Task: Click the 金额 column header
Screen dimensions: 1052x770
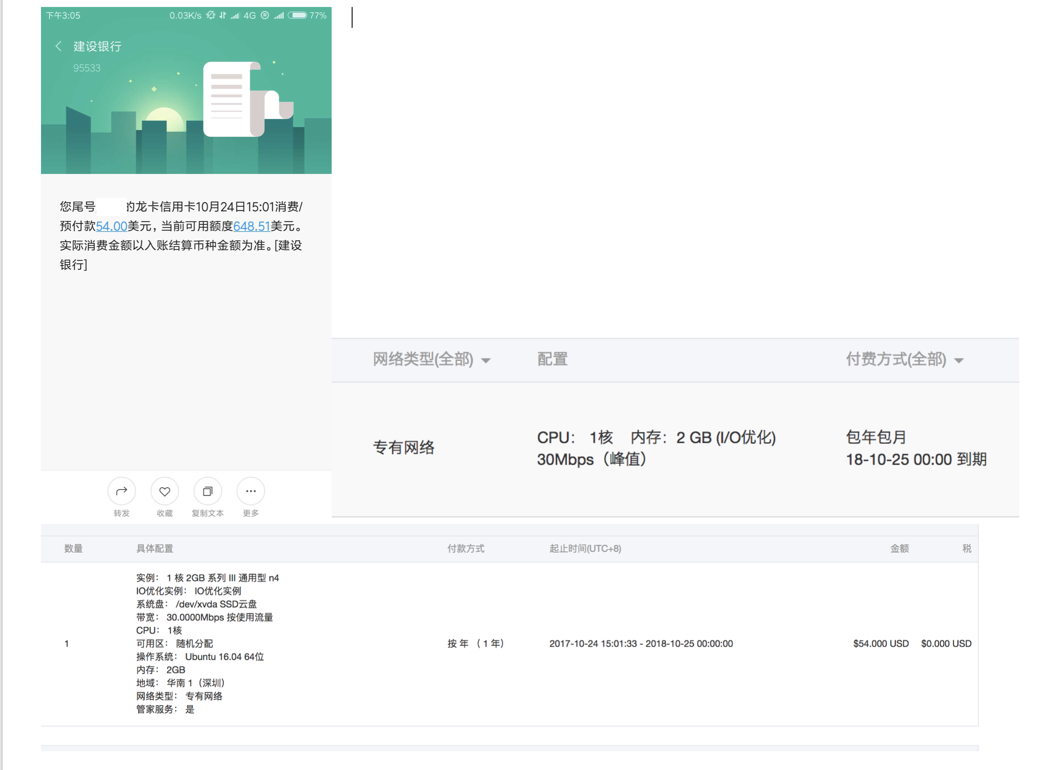Action: click(899, 549)
